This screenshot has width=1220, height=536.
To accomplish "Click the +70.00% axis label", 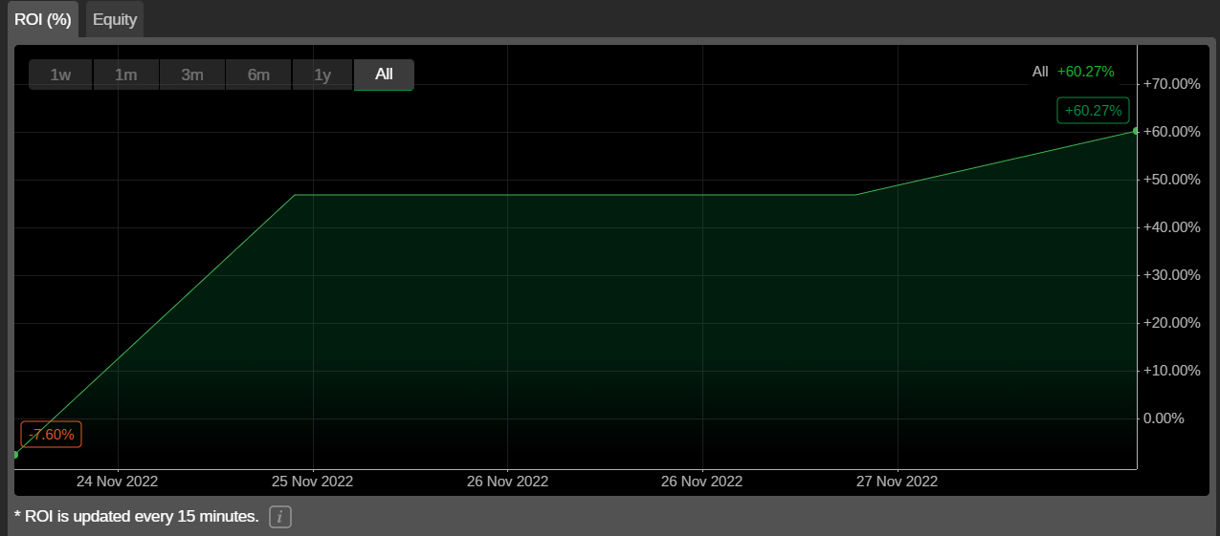I will click(x=1171, y=84).
